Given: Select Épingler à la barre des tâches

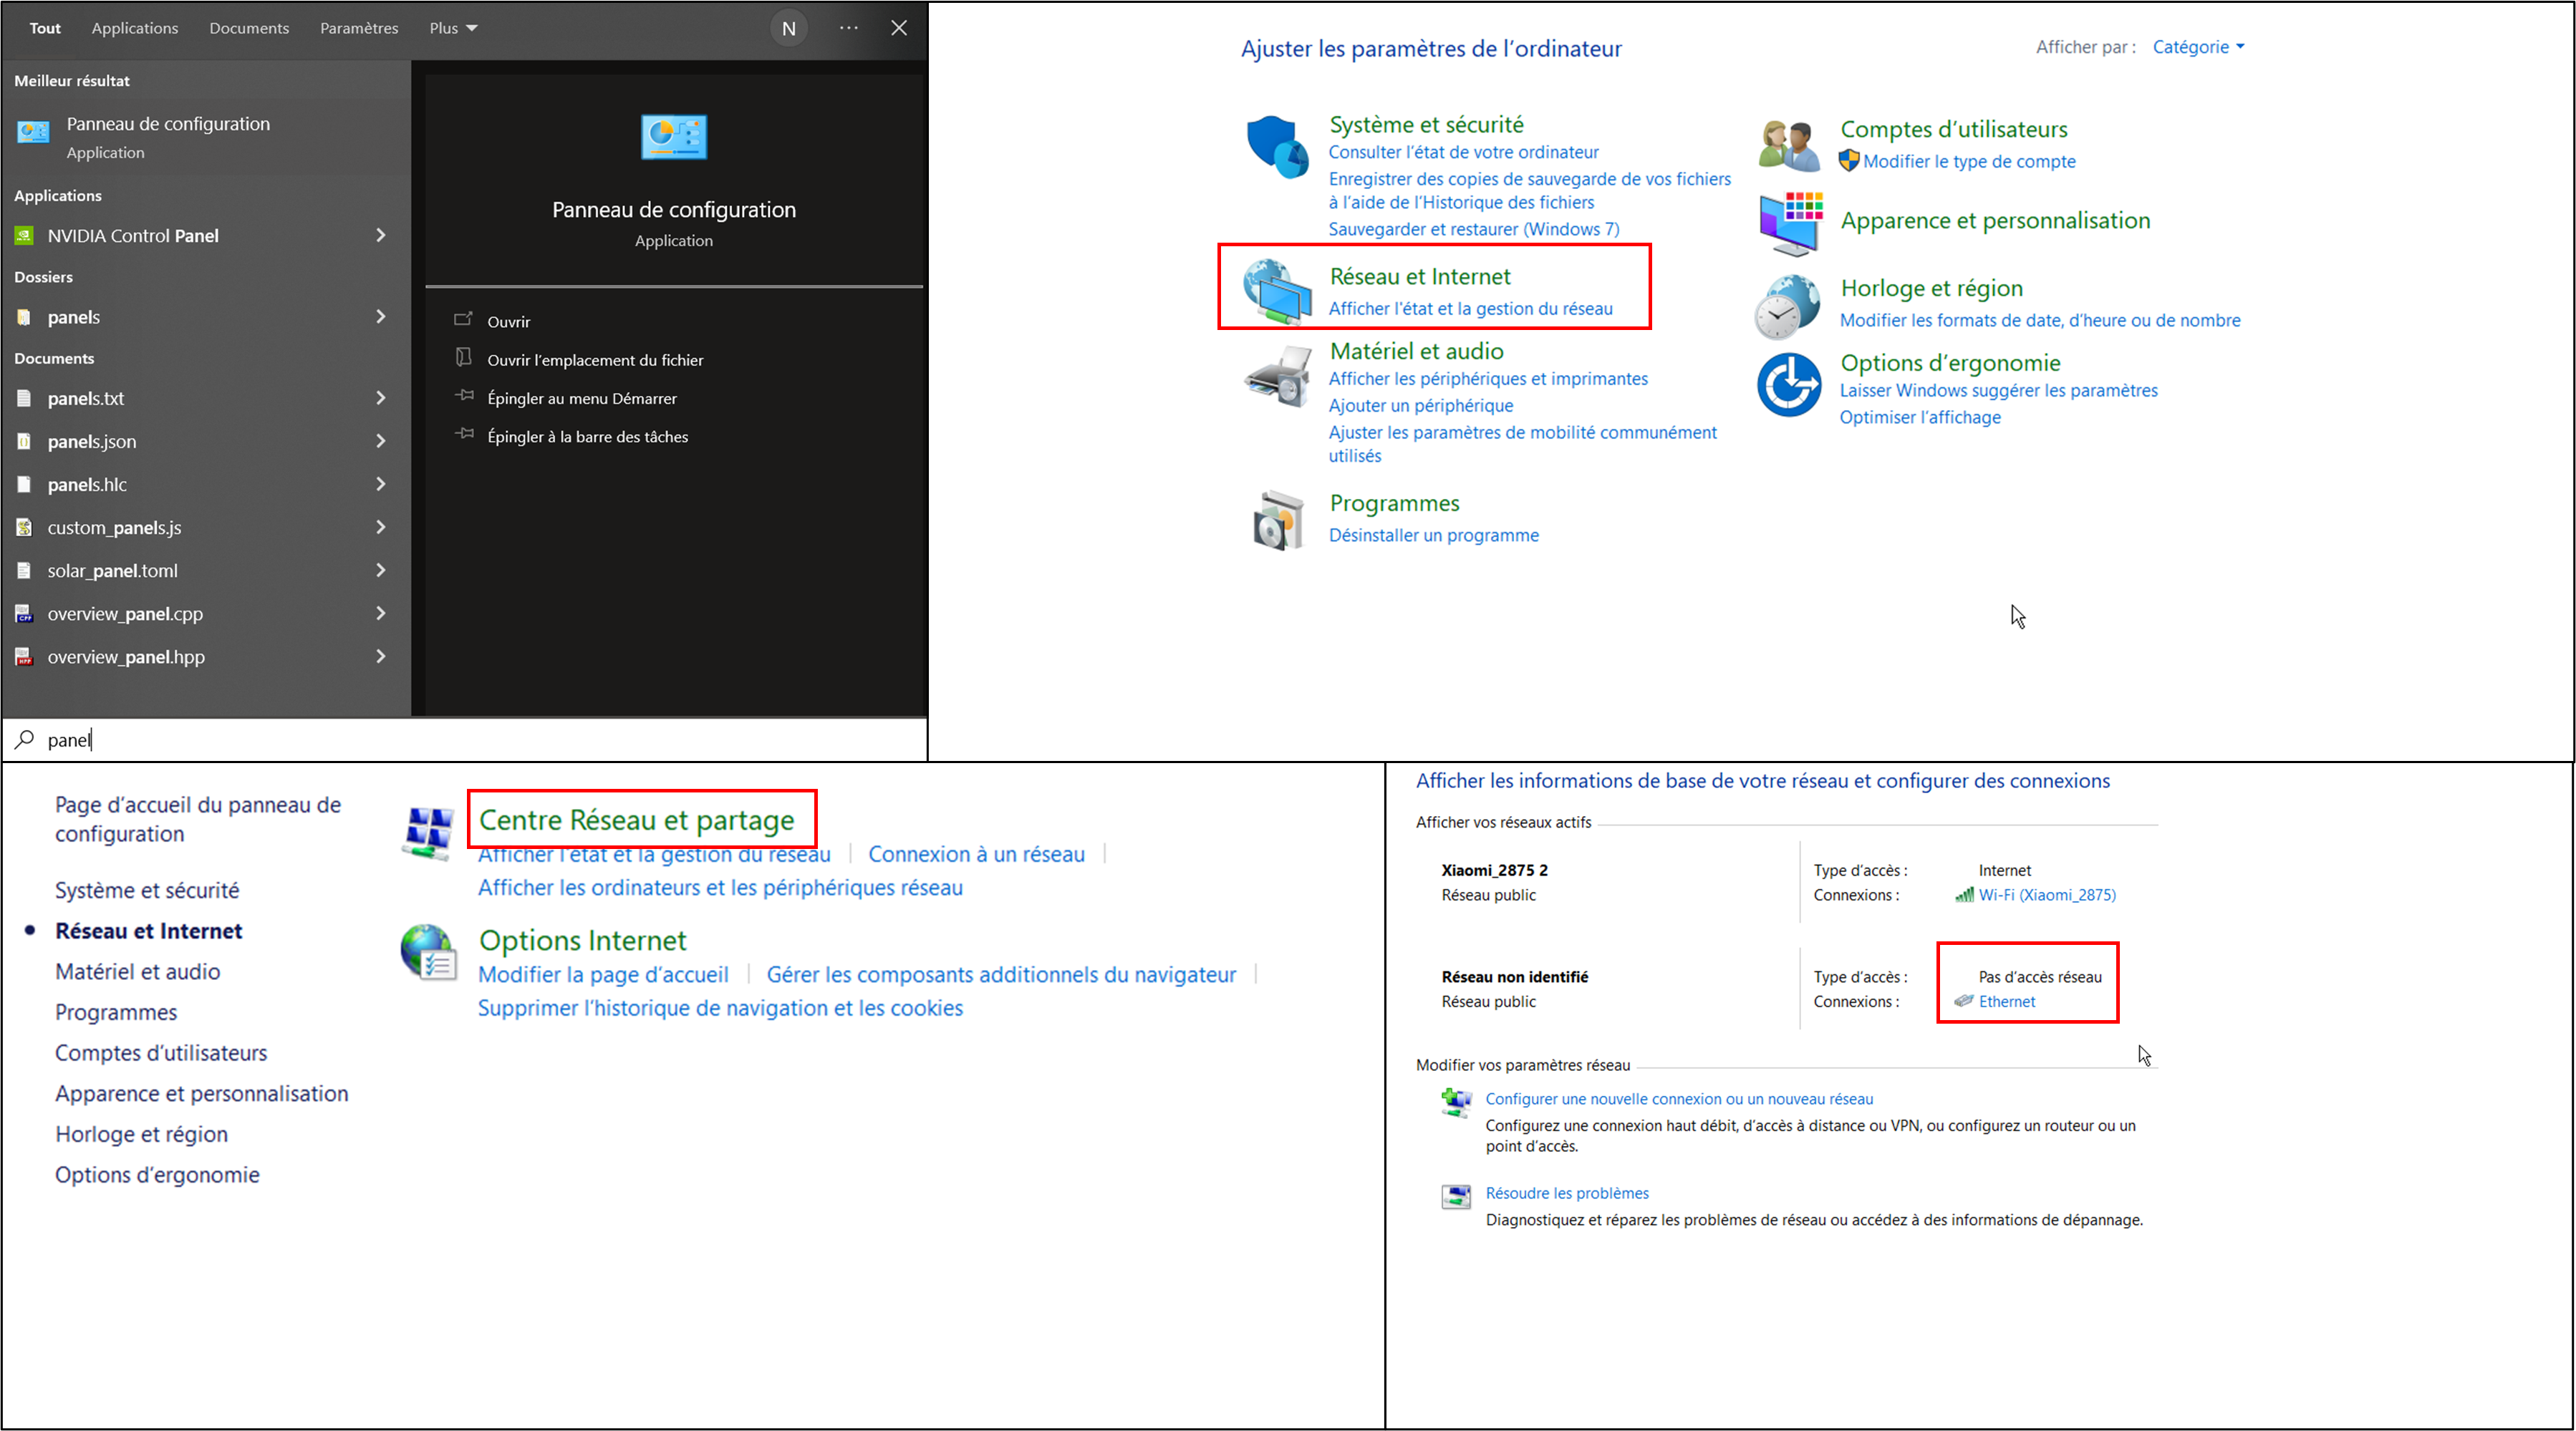Looking at the screenshot, I should point(587,437).
